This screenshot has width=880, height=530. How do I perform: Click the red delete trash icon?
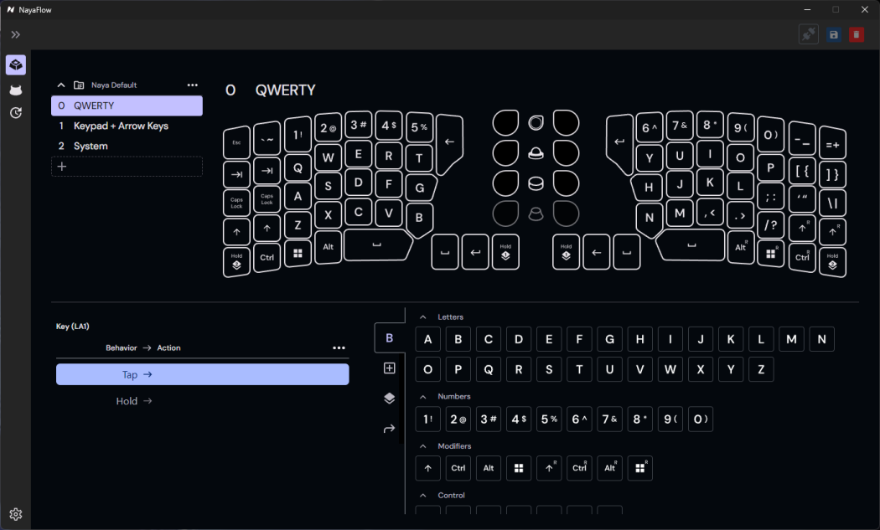click(856, 34)
